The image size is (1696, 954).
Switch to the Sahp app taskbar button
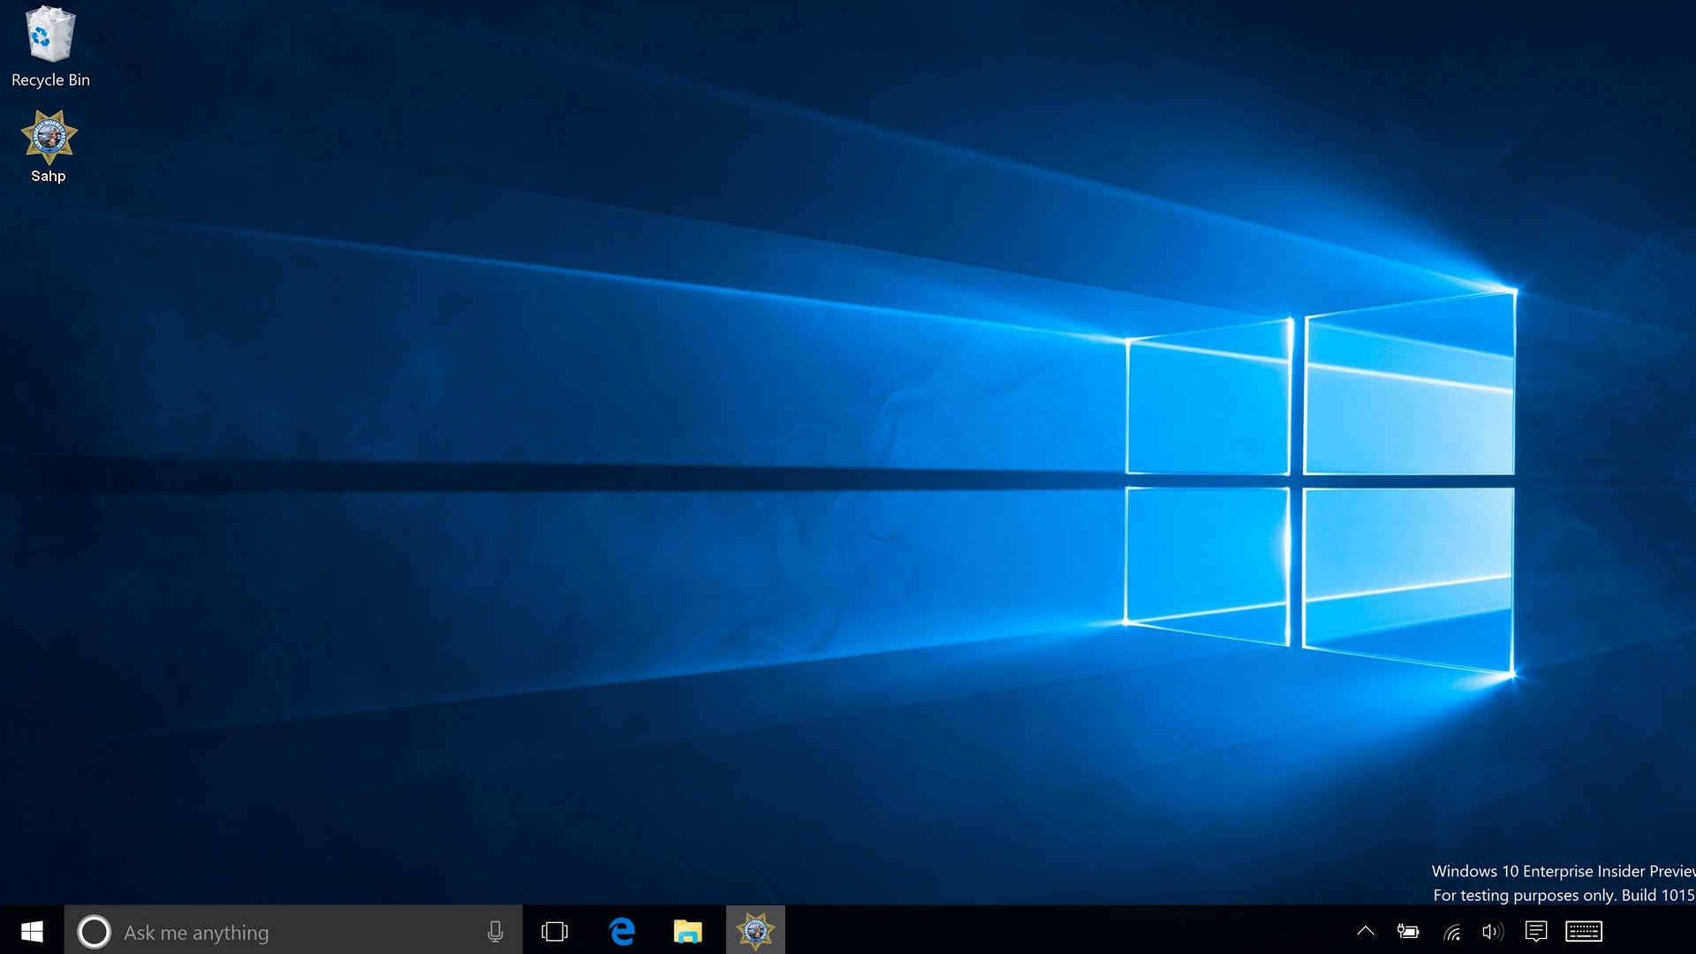point(755,931)
